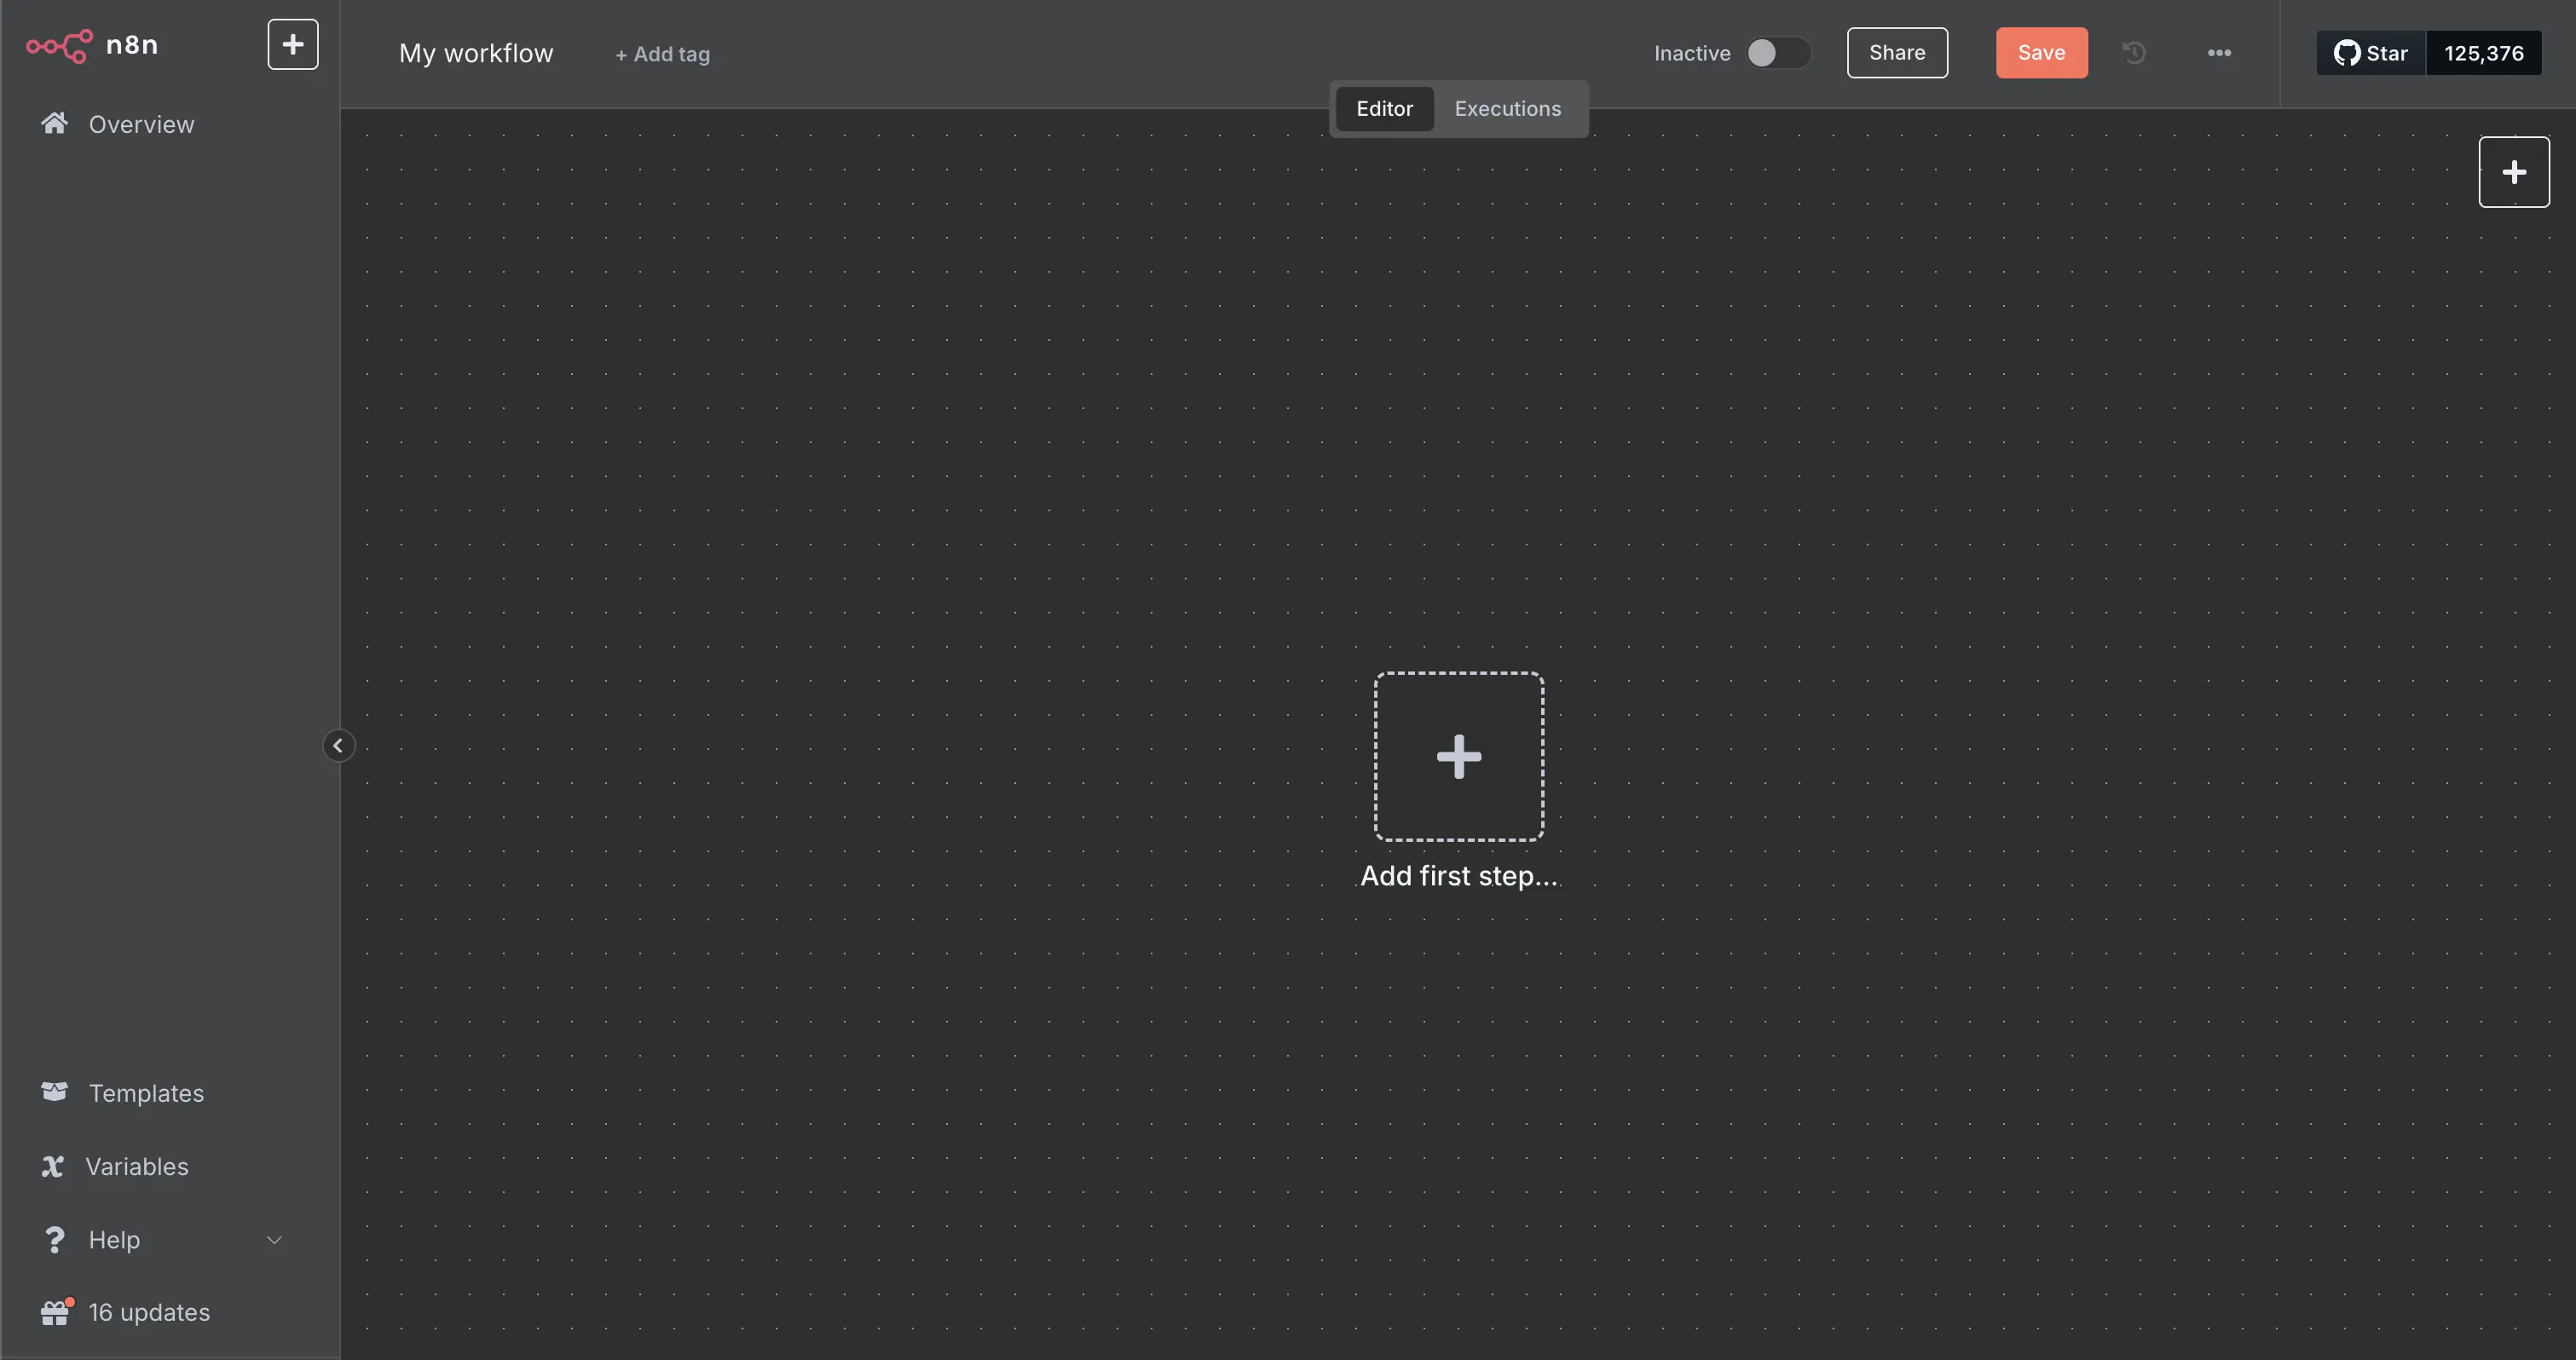The width and height of the screenshot is (2576, 1360).
Task: Open the Templates section
Action: [x=146, y=1092]
